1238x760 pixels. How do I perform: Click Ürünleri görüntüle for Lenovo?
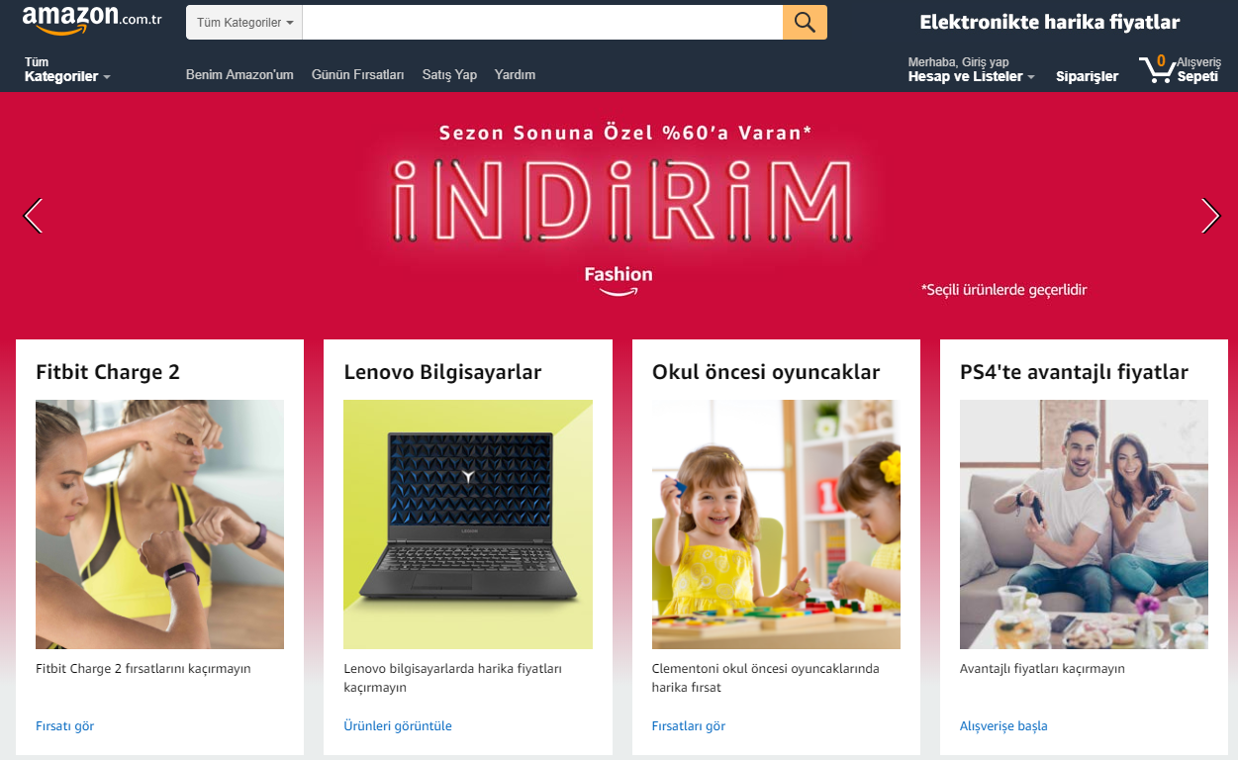tap(398, 725)
